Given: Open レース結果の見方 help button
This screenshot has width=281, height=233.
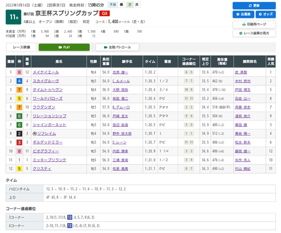Looking at the screenshot, I should (254, 33).
